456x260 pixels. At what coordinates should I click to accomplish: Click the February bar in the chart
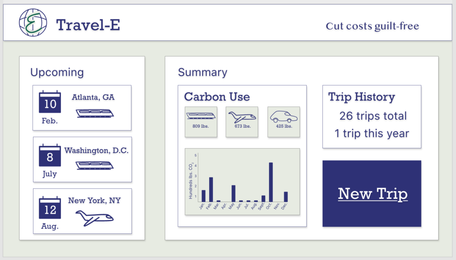point(211,190)
